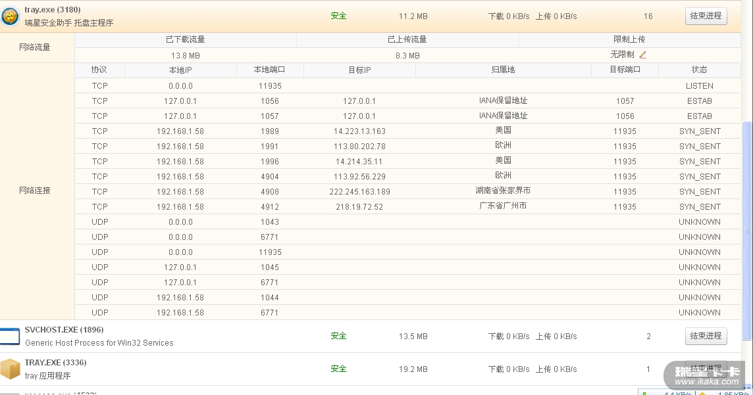753x395 pixels.
Task: Click the 归属地 column header
Action: pyautogui.click(x=503, y=70)
